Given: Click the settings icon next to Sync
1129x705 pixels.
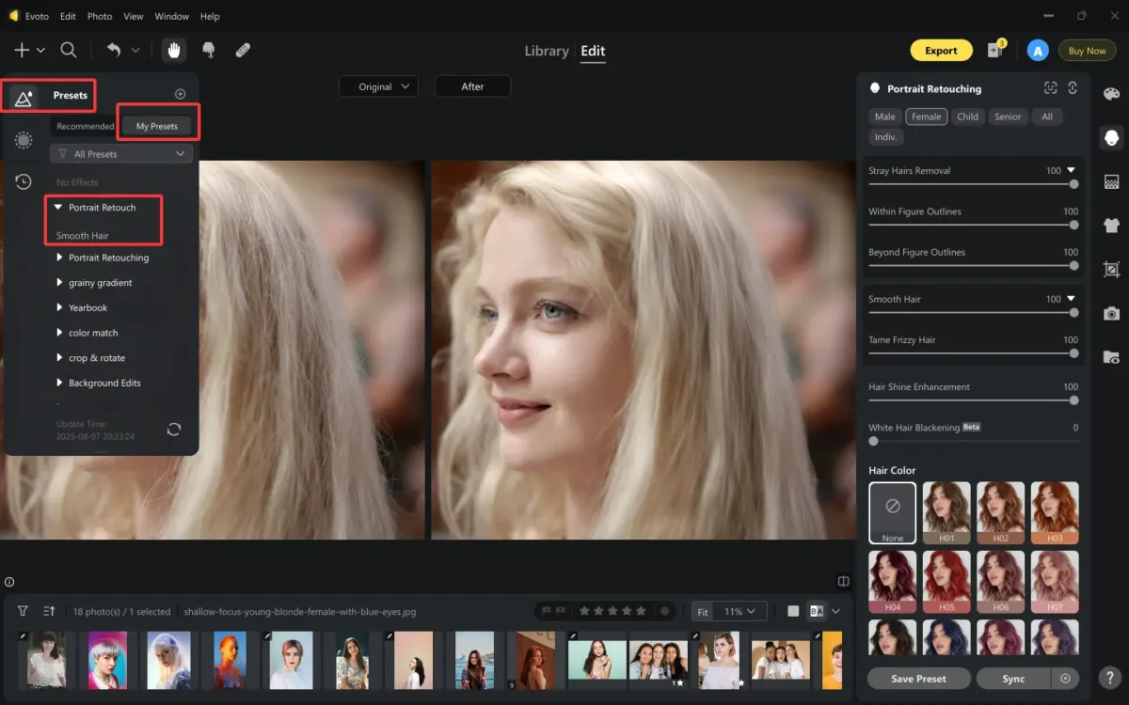Looking at the screenshot, I should 1065,678.
